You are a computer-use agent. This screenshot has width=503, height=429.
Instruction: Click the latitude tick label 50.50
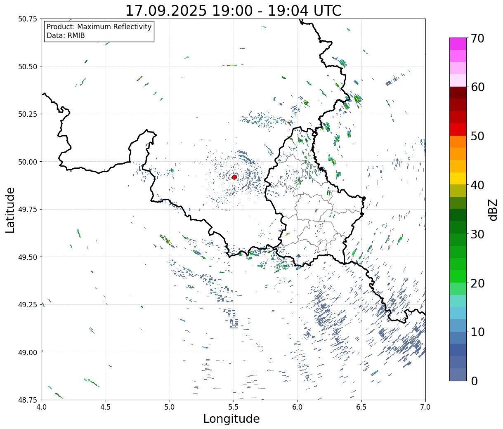pos(27,66)
